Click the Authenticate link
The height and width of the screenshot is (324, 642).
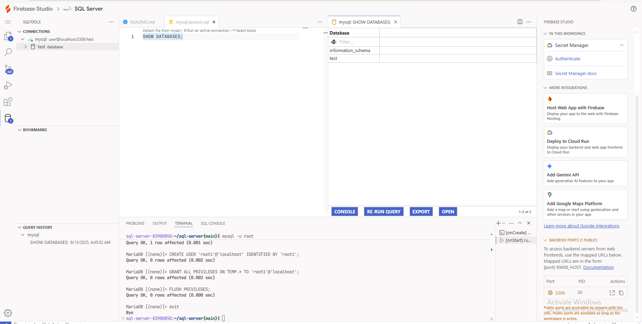pyautogui.click(x=568, y=59)
